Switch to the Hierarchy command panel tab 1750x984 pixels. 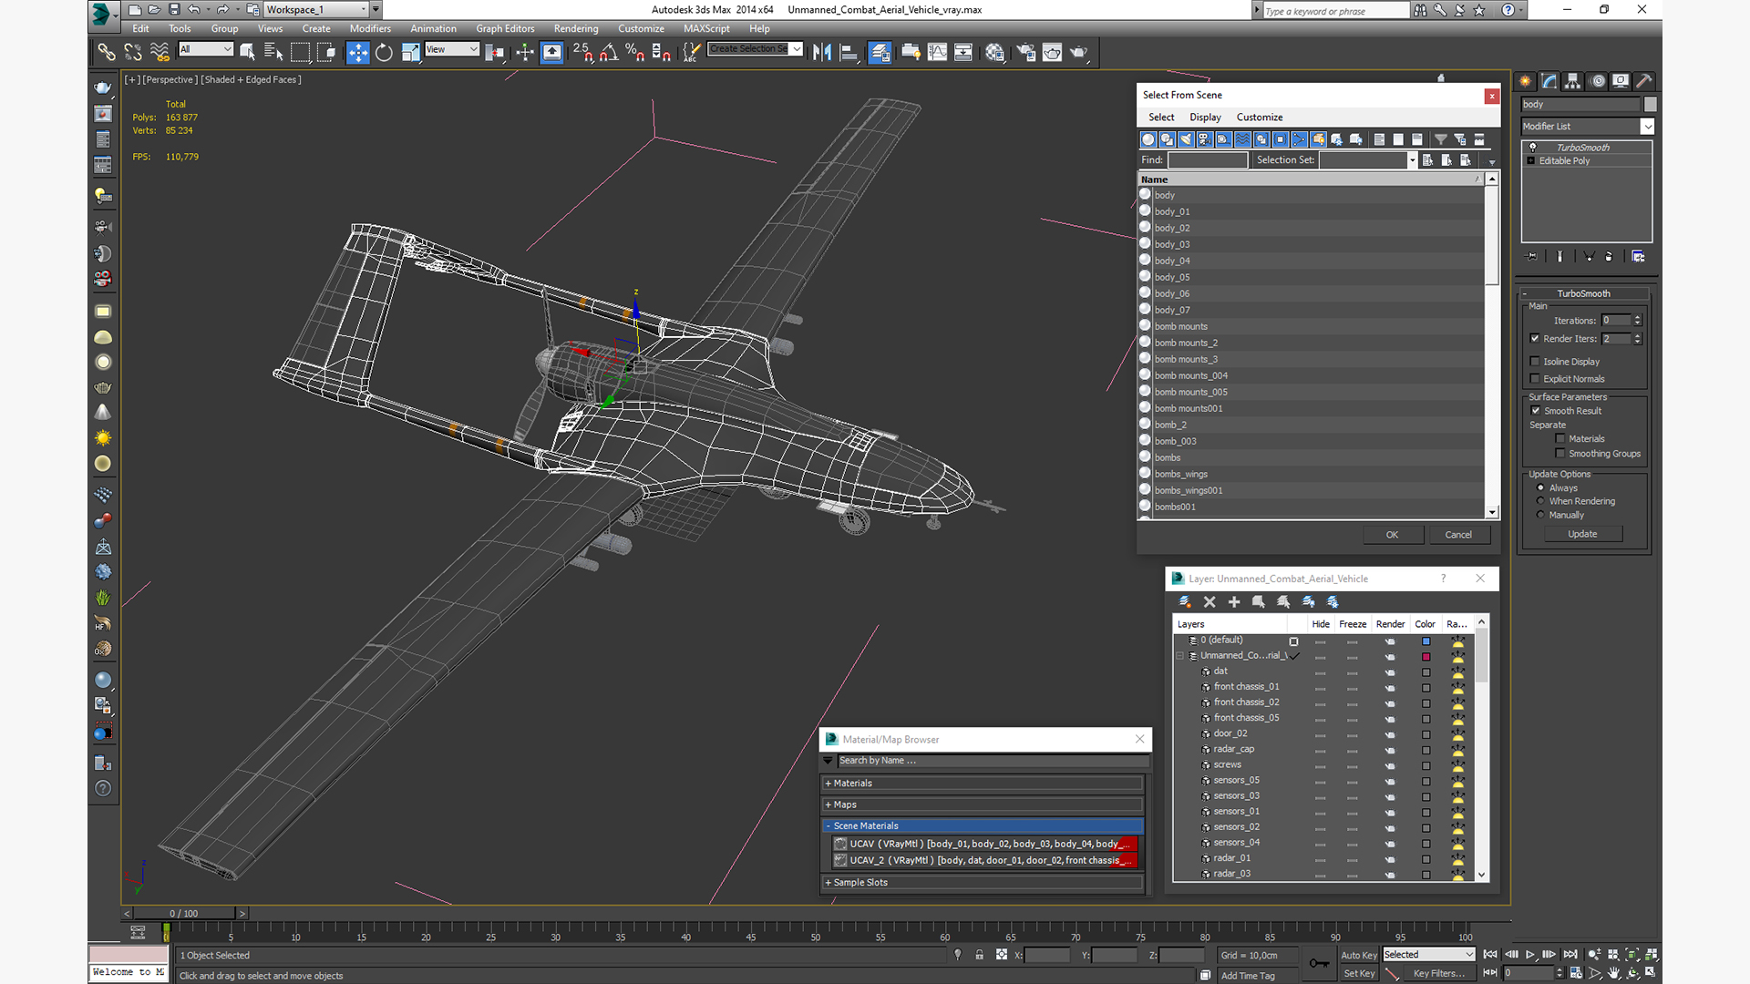pyautogui.click(x=1573, y=81)
